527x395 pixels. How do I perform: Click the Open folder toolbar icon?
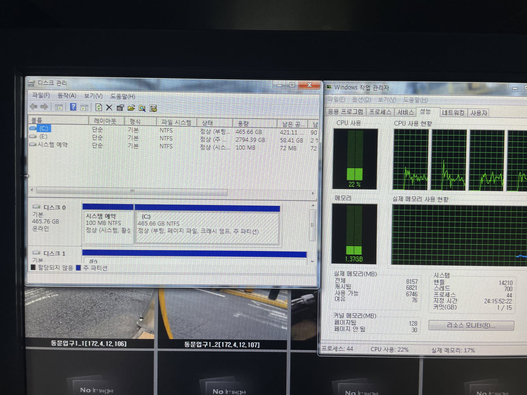pos(131,108)
